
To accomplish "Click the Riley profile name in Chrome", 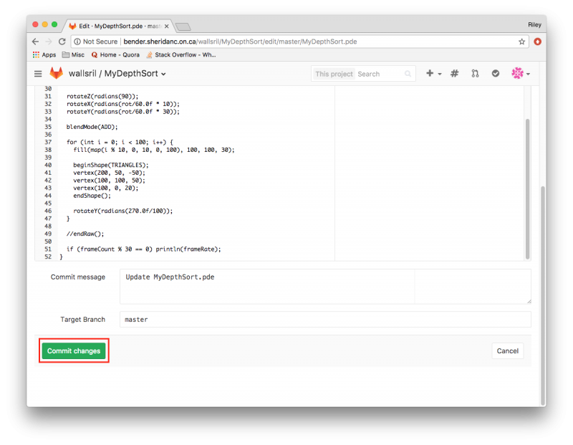I will [x=534, y=24].
